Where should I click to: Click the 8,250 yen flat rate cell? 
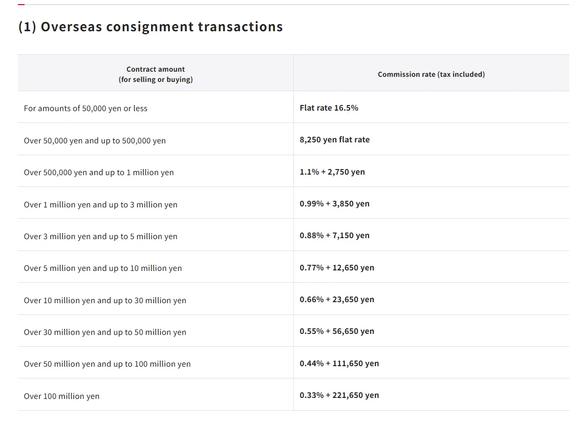(x=335, y=140)
